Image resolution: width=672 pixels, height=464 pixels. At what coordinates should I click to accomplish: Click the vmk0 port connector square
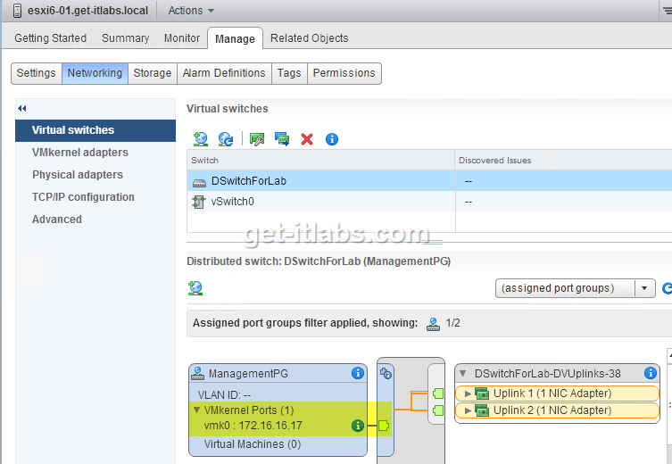384,426
